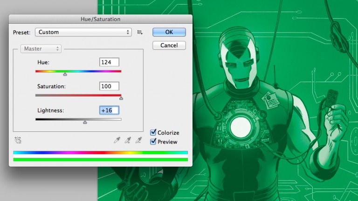Click the upper rainbow color spectrum bar
Viewport: 358px width, 201px height.
[x=100, y=152]
